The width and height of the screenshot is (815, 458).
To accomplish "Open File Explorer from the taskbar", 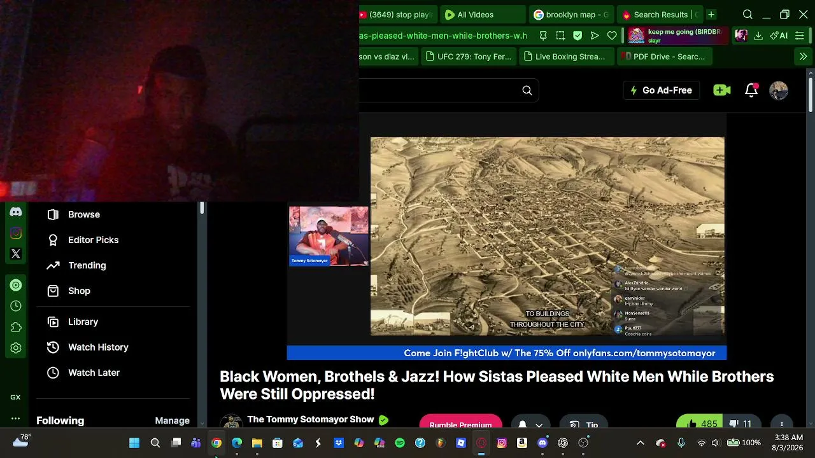I will point(257,443).
